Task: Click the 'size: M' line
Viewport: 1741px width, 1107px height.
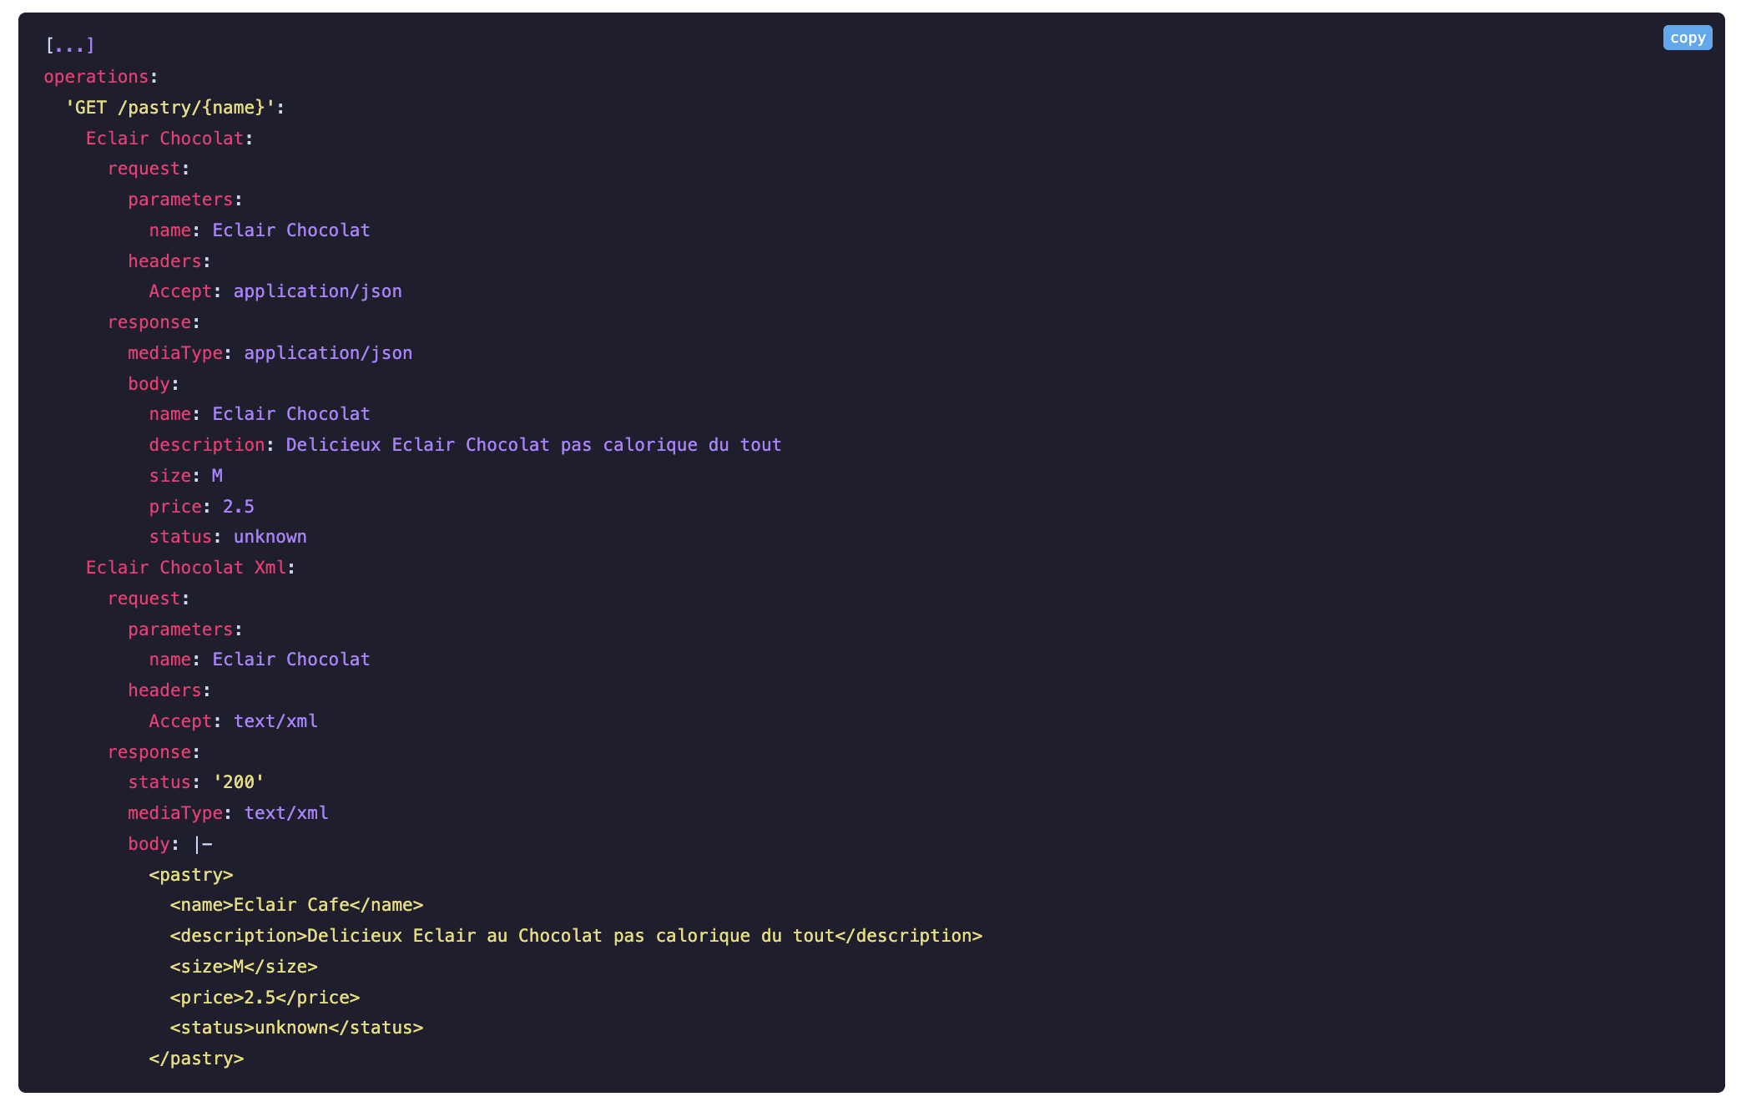Action: (x=185, y=476)
